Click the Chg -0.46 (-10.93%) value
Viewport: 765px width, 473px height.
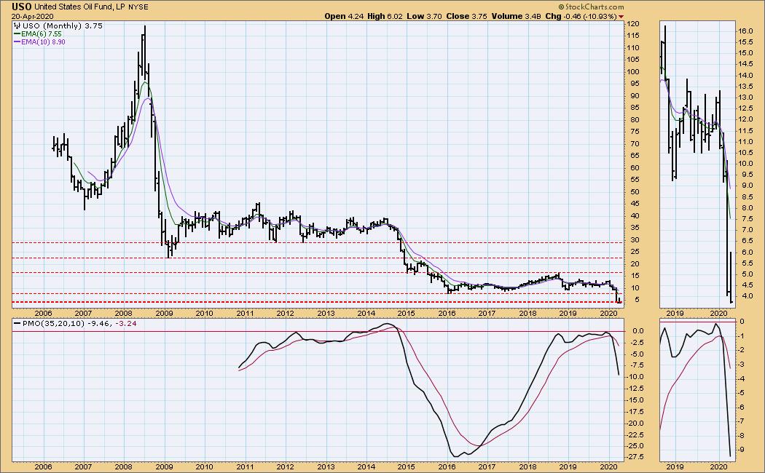click(581, 16)
